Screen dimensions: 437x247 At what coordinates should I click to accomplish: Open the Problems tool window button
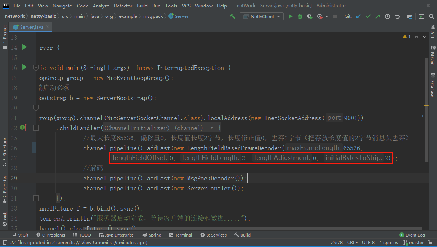(x=51, y=235)
